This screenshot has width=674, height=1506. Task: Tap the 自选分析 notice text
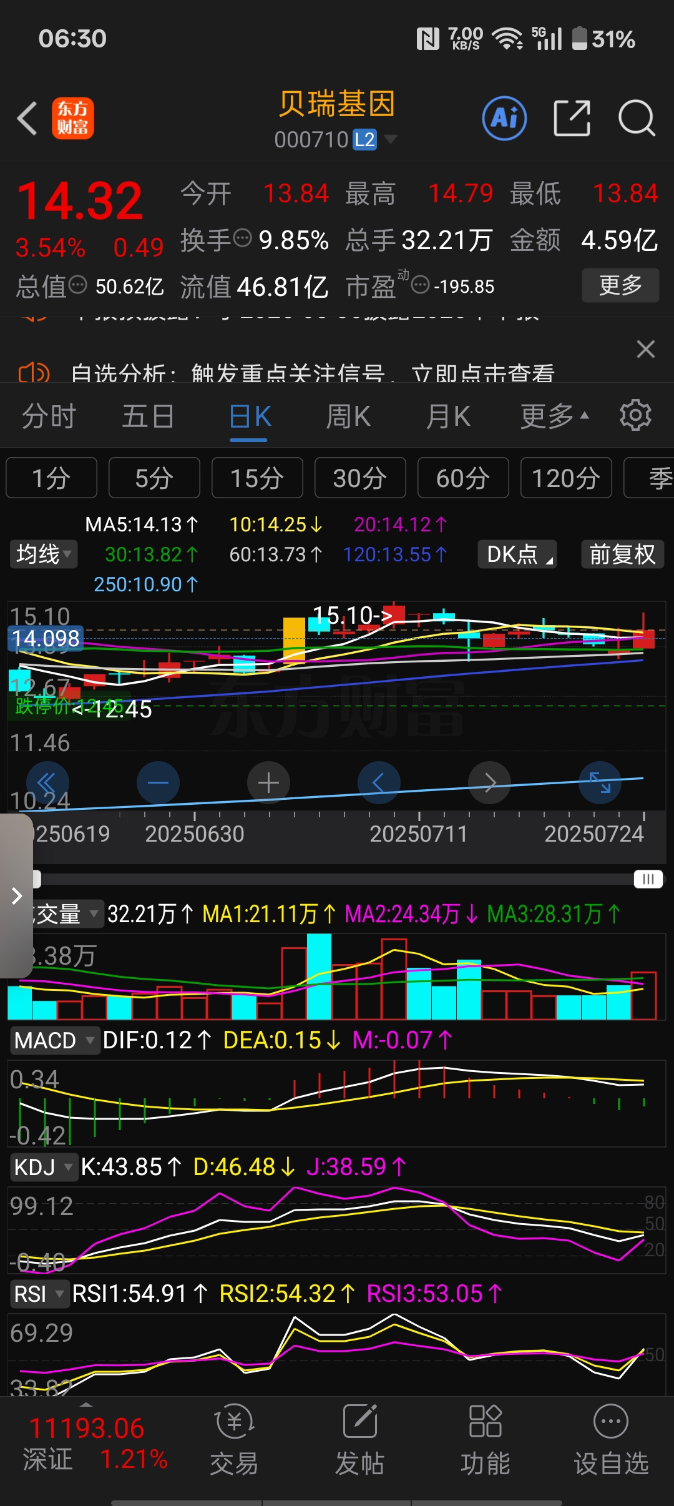(313, 373)
